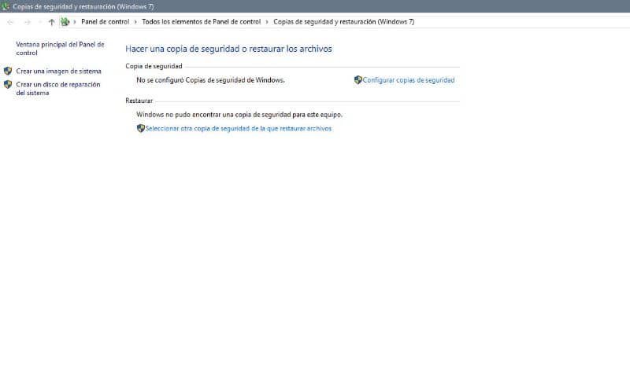Click heading Hacer una copia de seguridad o restaurar
The height and width of the screenshot is (367, 630).
tap(228, 49)
